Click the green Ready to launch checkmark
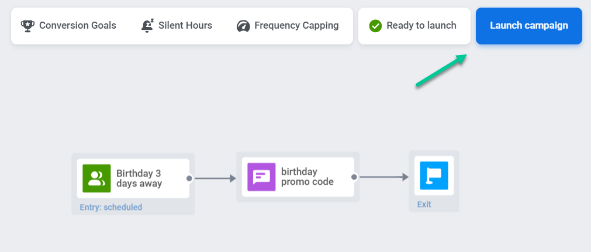Screen dimensions: 591x252 [375, 26]
